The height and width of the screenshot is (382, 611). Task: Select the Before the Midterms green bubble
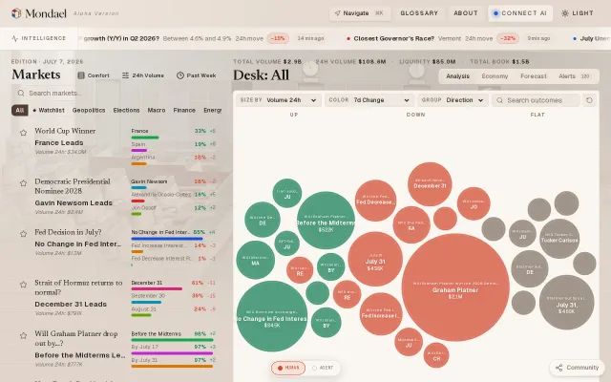point(326,221)
